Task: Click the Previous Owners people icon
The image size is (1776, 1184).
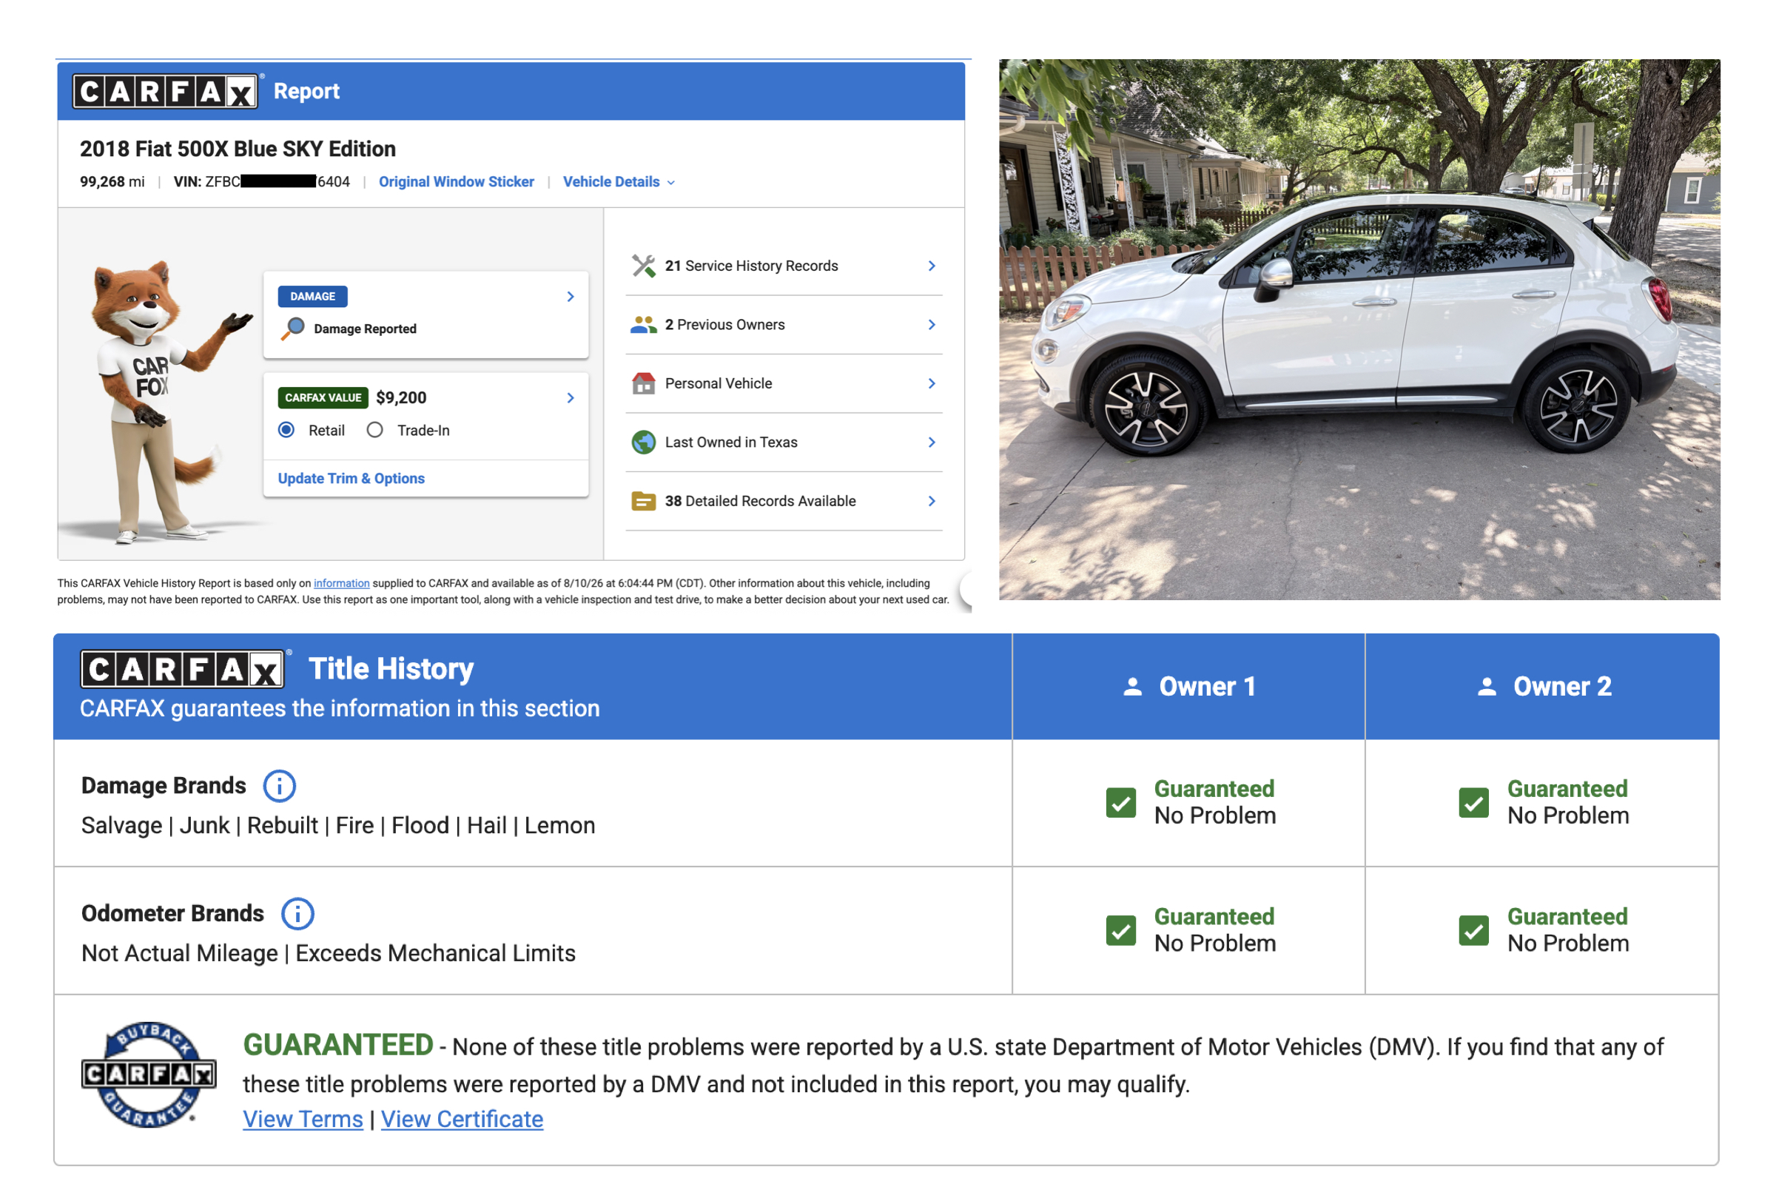Action: pos(643,325)
